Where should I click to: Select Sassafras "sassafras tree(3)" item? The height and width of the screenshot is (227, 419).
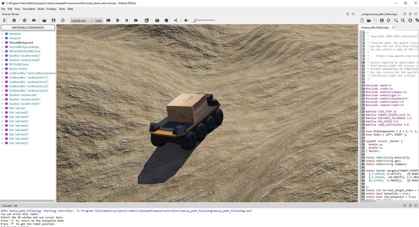(x=25, y=56)
